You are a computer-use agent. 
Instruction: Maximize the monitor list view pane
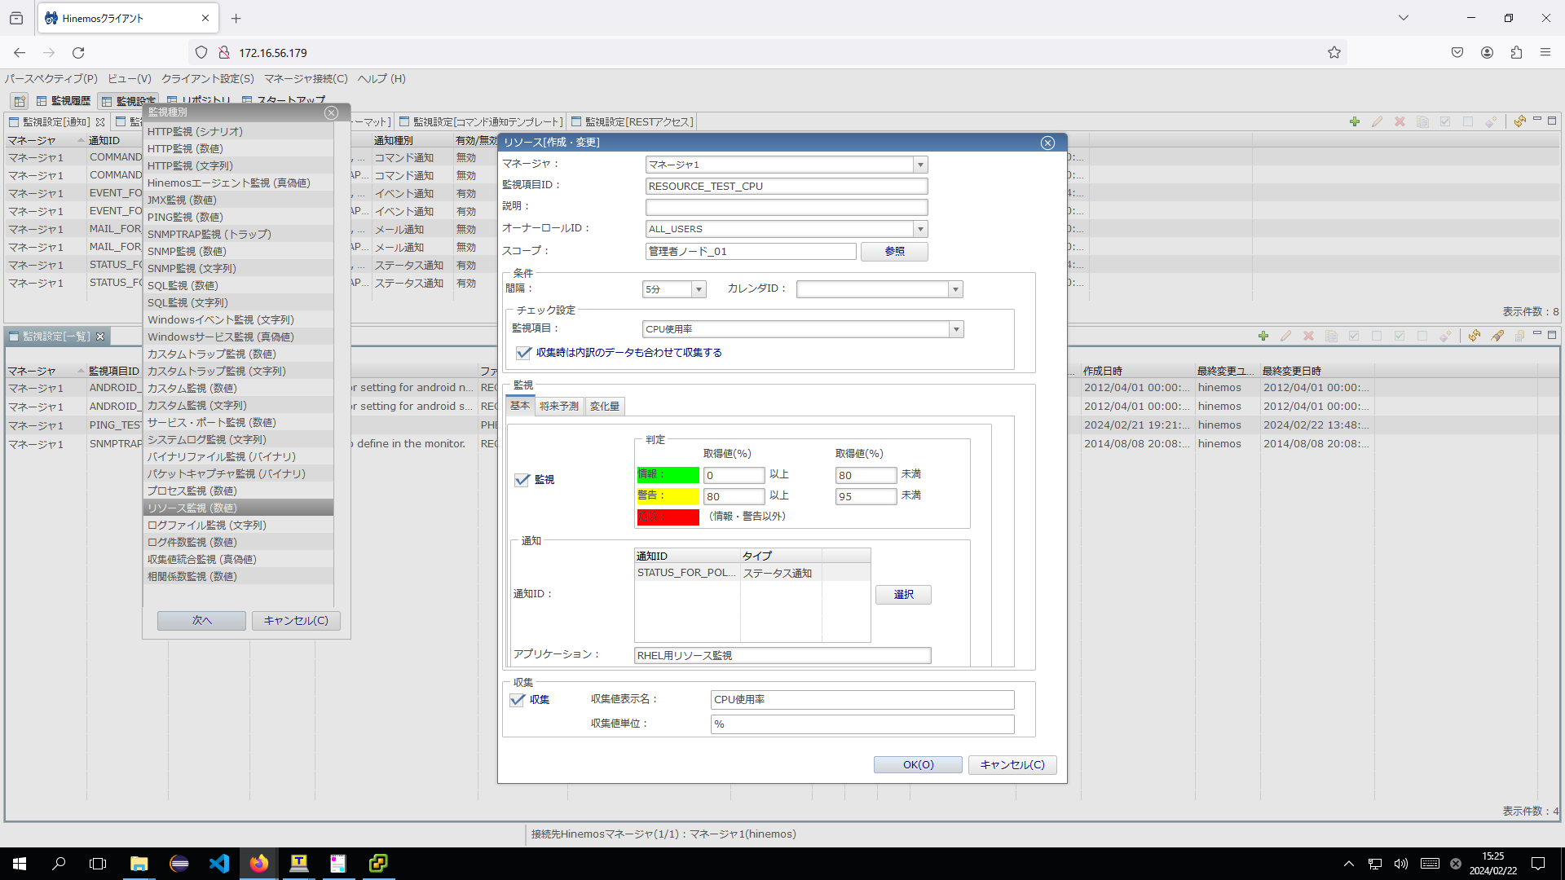[1553, 335]
